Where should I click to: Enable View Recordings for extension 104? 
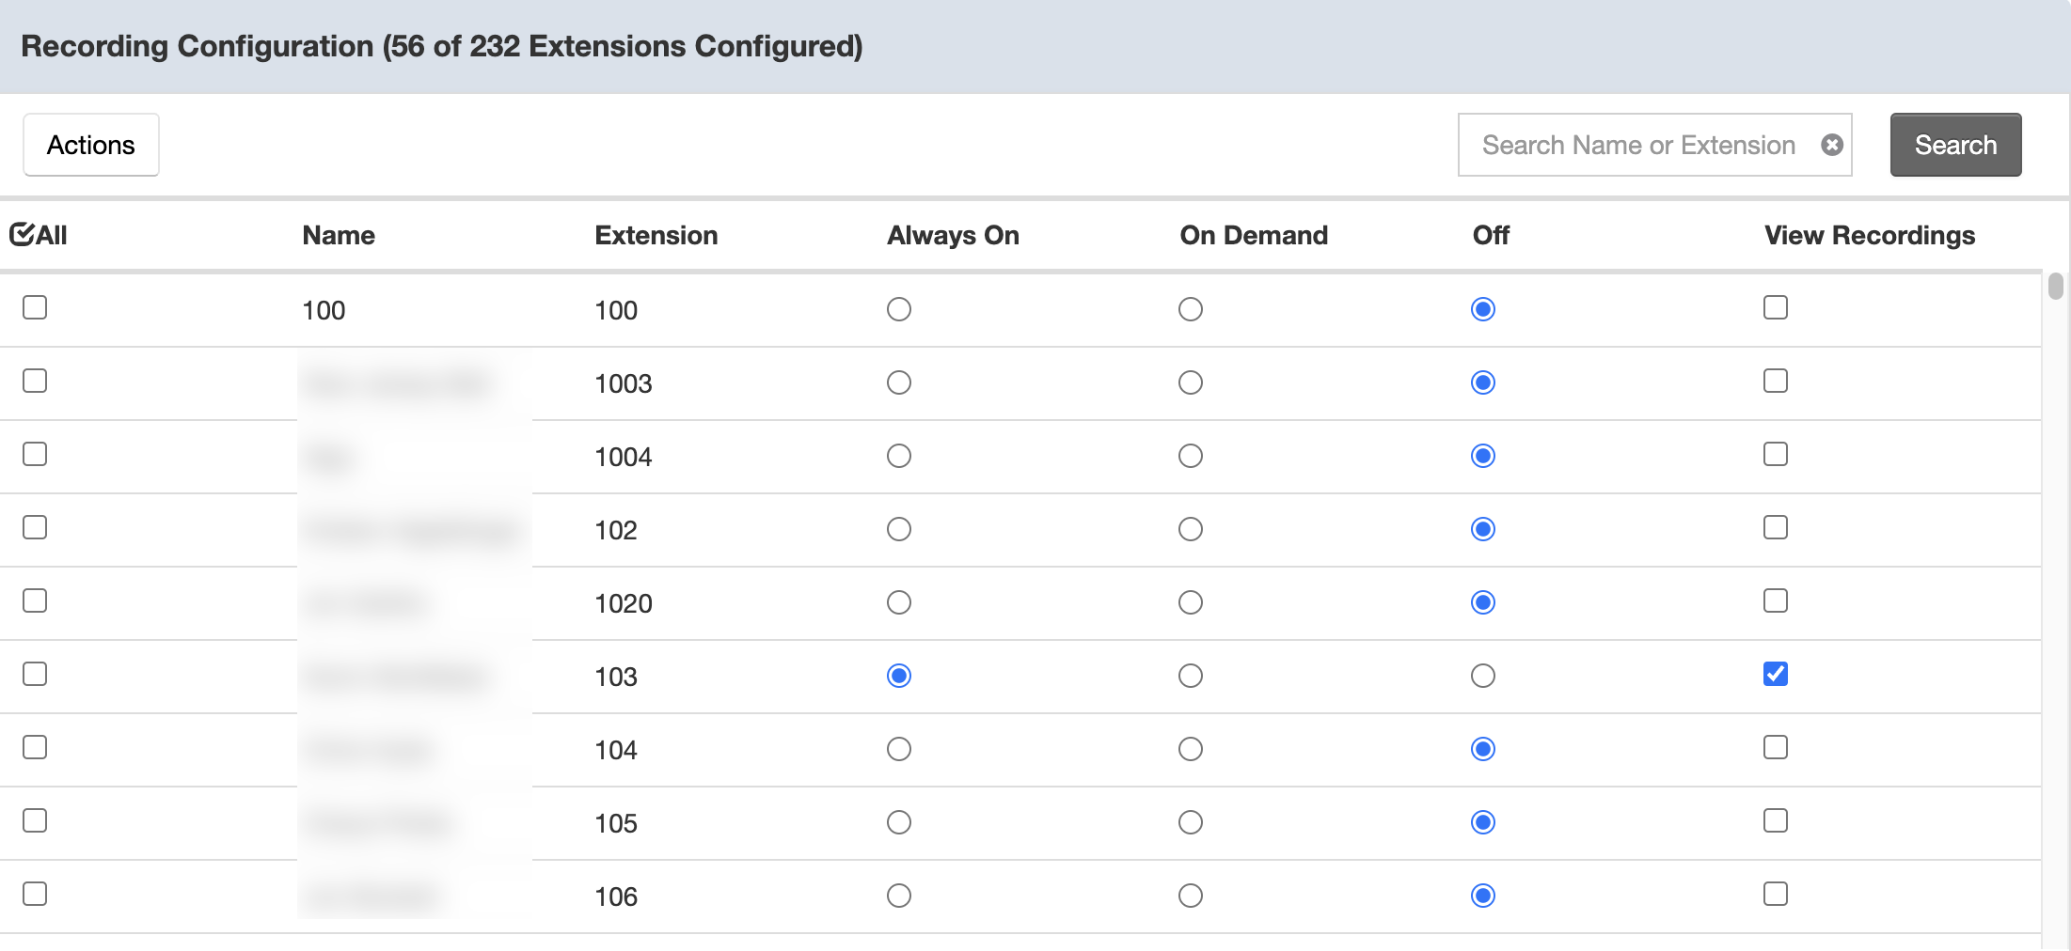click(1776, 747)
